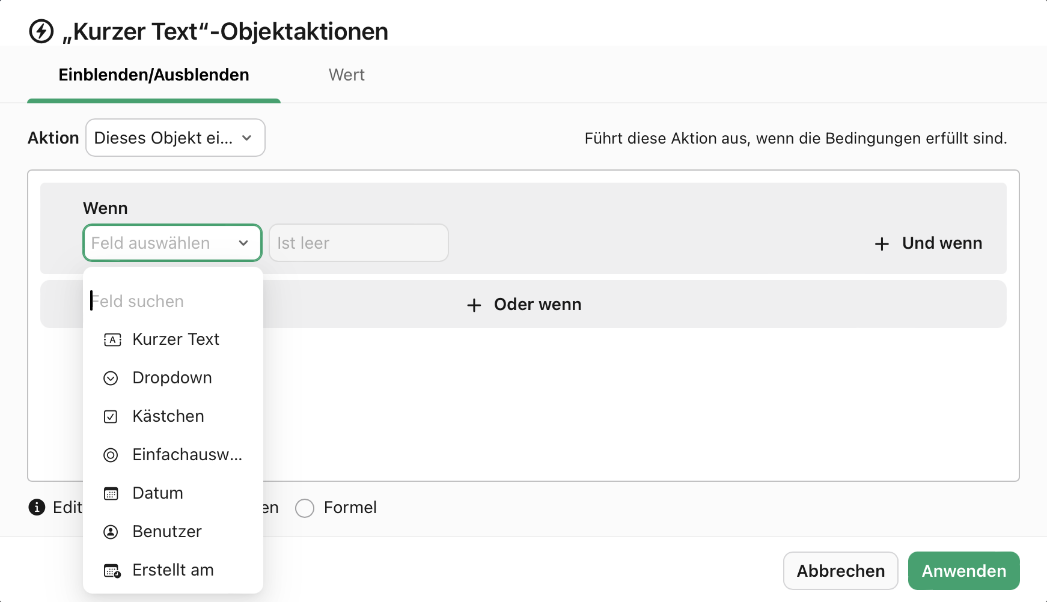Cancel with the 'Abbrechen' button

pyautogui.click(x=840, y=570)
